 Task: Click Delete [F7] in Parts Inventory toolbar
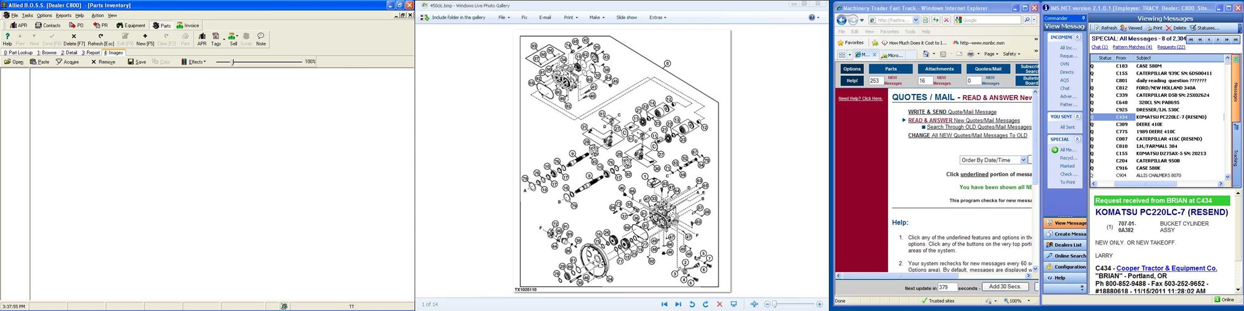click(74, 40)
